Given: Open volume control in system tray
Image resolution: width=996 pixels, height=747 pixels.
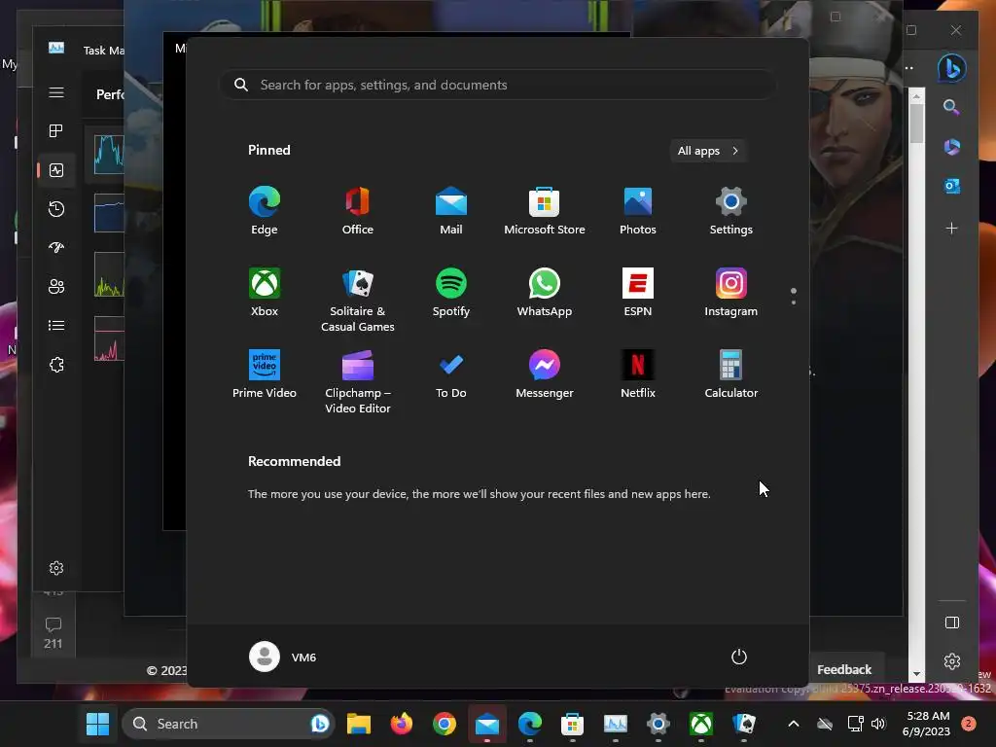Looking at the screenshot, I should (x=878, y=724).
